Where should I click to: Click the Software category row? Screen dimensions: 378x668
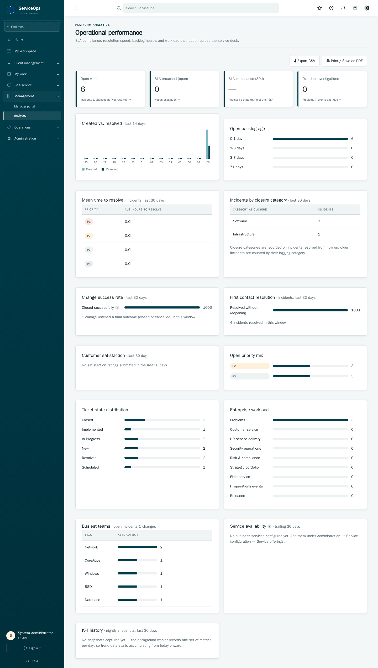(295, 221)
